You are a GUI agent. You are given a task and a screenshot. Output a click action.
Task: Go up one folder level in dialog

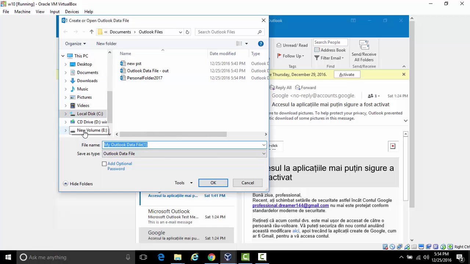point(91,32)
